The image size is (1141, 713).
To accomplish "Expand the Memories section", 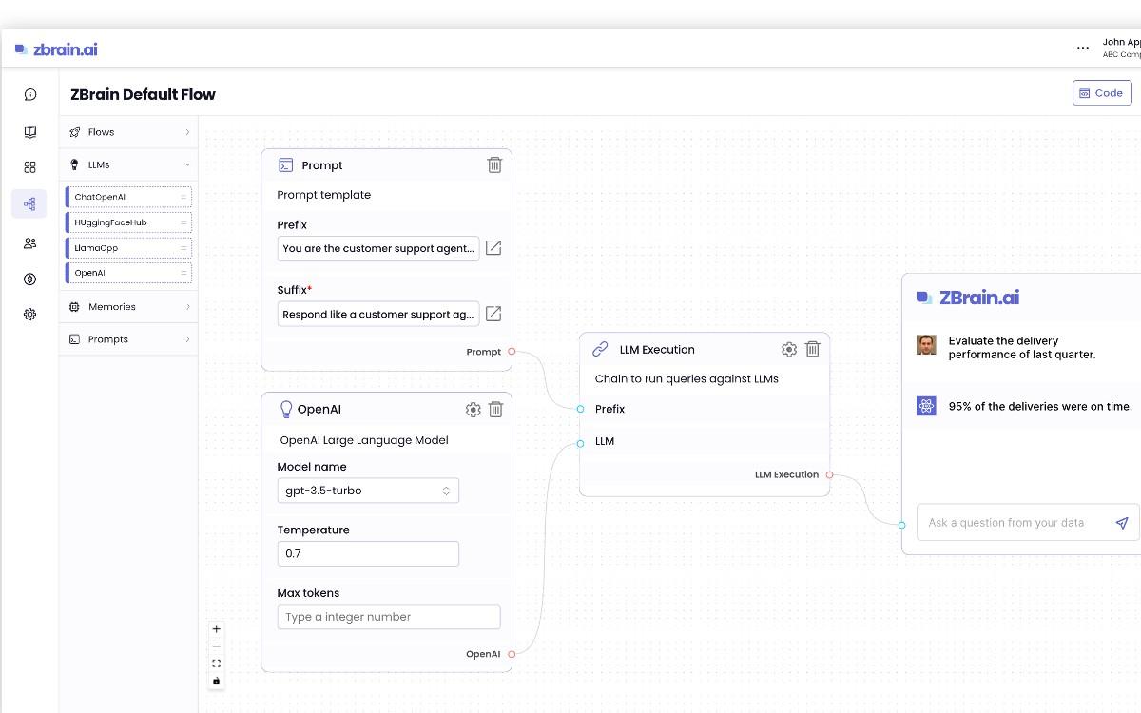I will (x=128, y=306).
